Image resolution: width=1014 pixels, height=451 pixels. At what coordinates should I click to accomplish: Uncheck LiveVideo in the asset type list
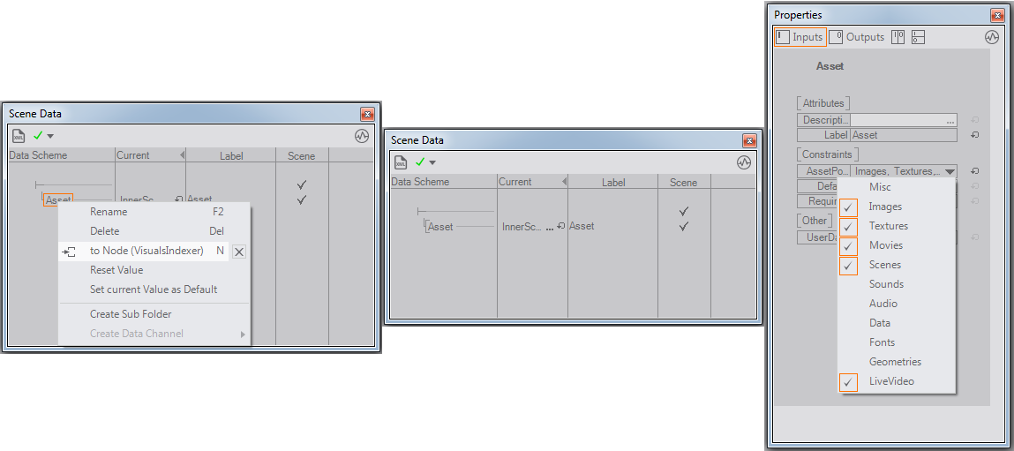pyautogui.click(x=849, y=381)
